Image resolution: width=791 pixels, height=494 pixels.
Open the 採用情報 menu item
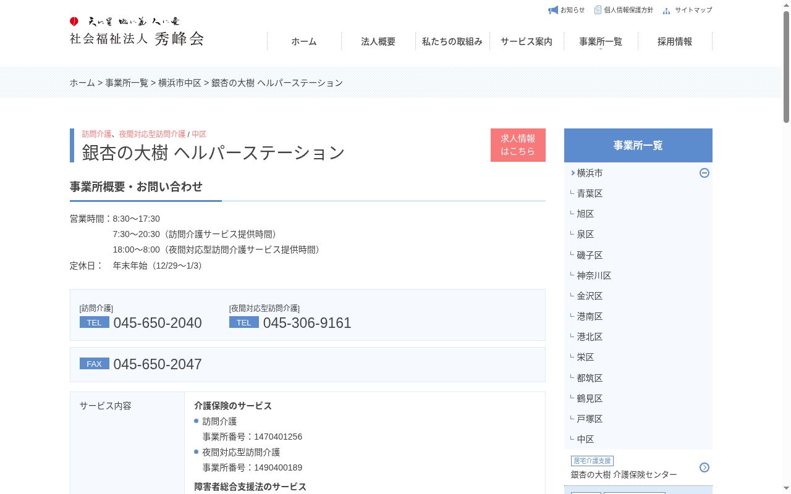click(675, 41)
